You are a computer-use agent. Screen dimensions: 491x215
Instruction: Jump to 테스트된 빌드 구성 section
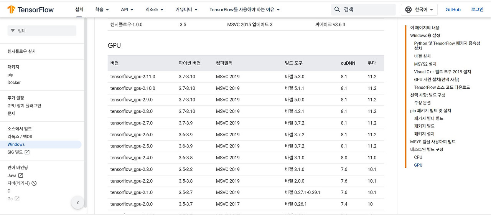coord(427,149)
